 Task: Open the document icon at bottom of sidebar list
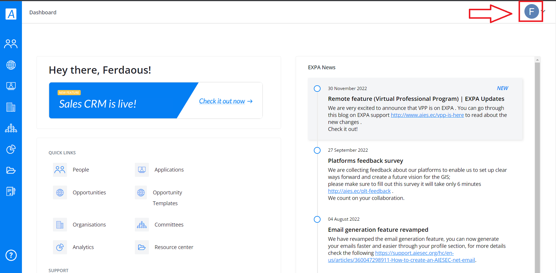click(11, 191)
